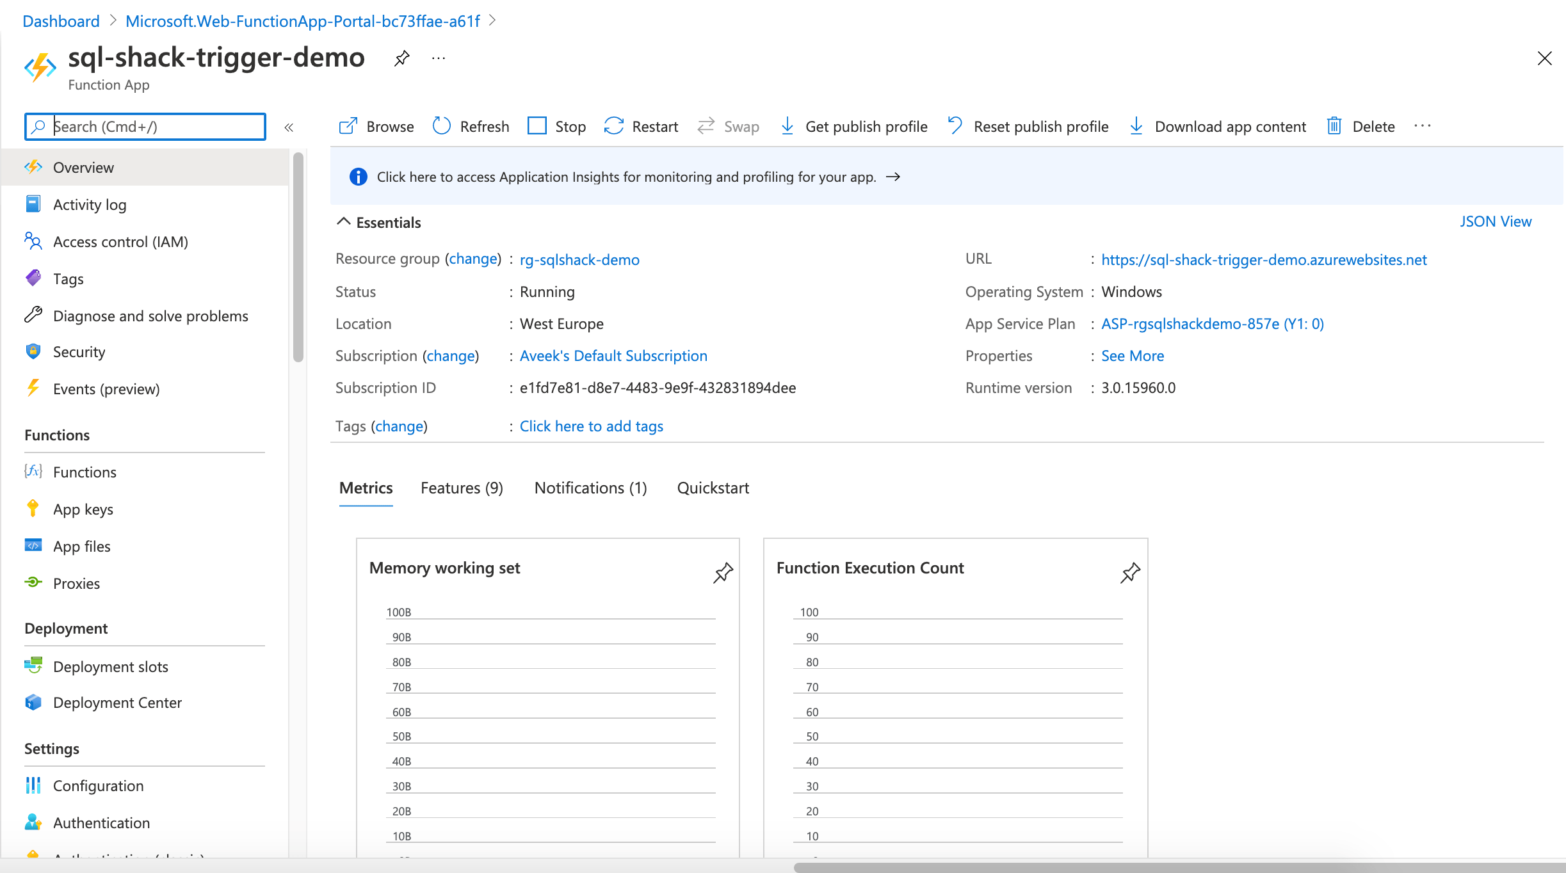Image resolution: width=1566 pixels, height=873 pixels.
Task: Pin the sql-shack-trigger-demo app to dashboard
Action: [x=402, y=58]
